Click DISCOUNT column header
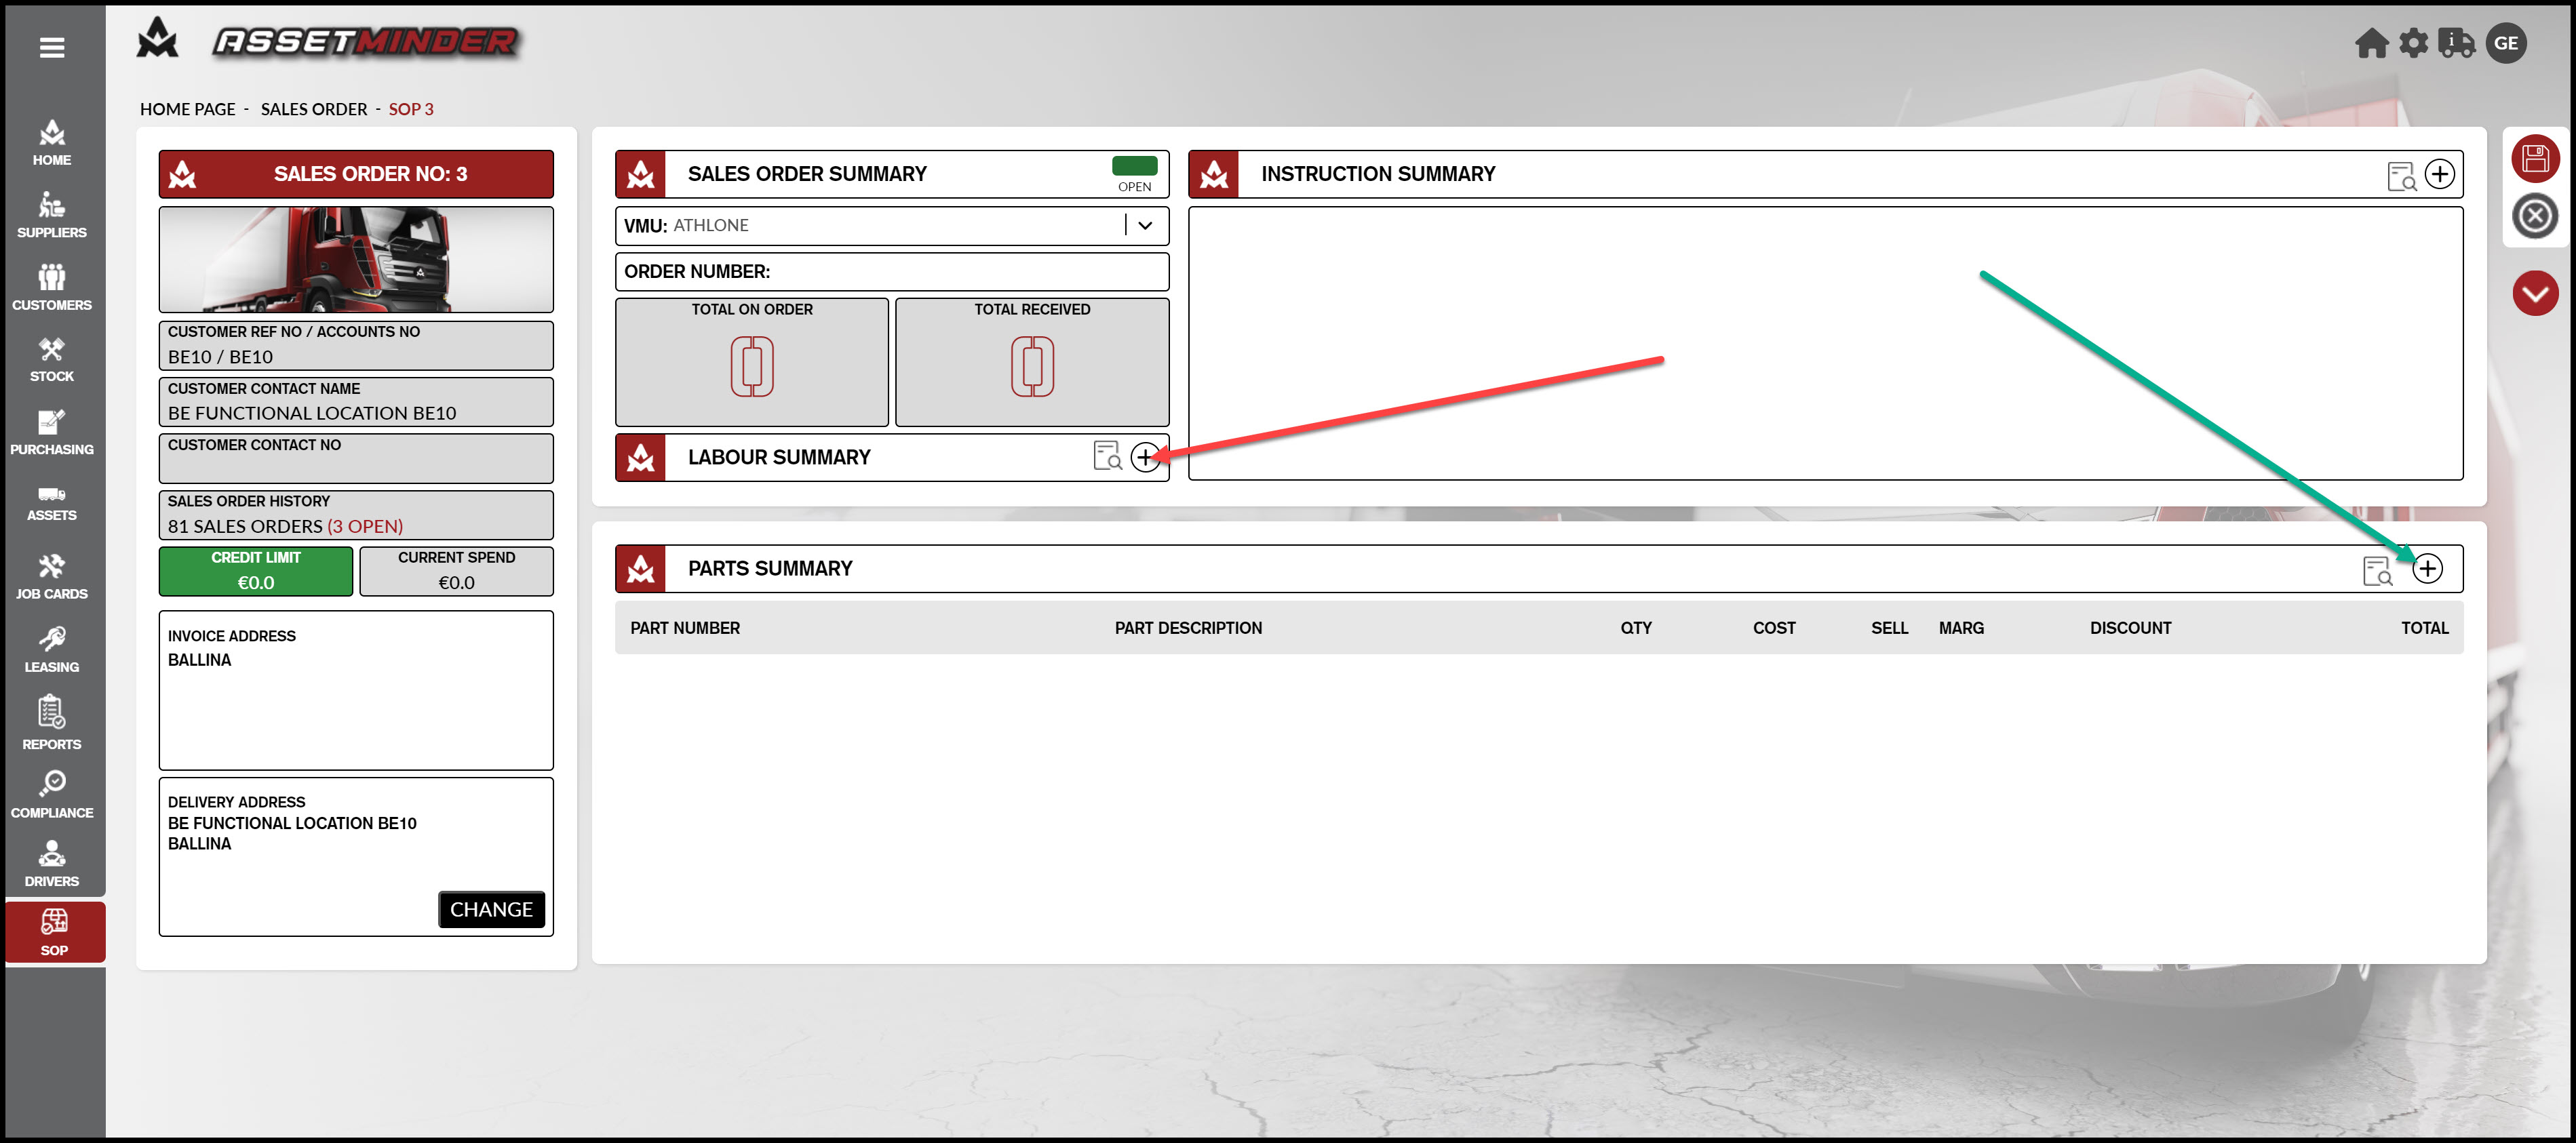Screen dimensions: 2576x1143 coord(2130,628)
